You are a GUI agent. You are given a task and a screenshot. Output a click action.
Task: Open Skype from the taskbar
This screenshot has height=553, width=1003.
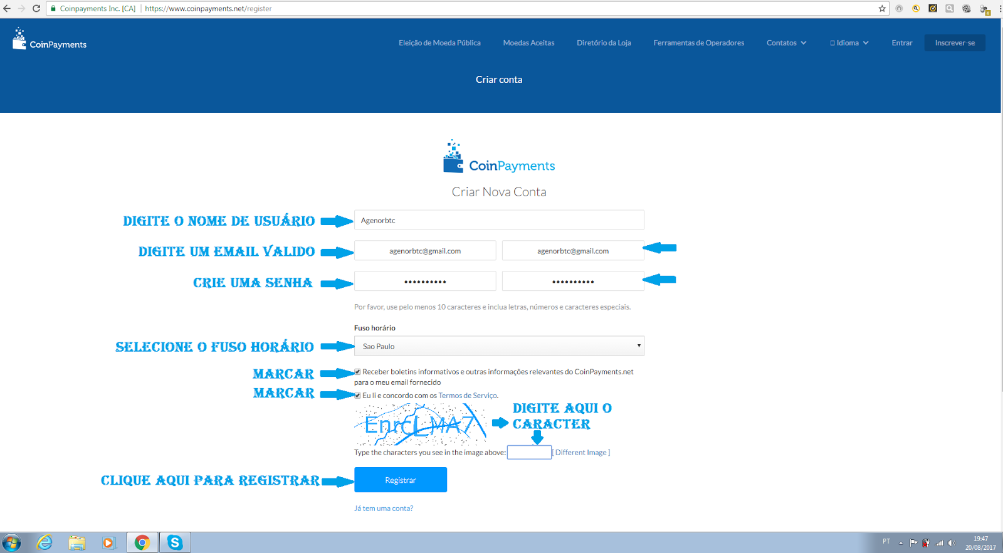pyautogui.click(x=175, y=542)
